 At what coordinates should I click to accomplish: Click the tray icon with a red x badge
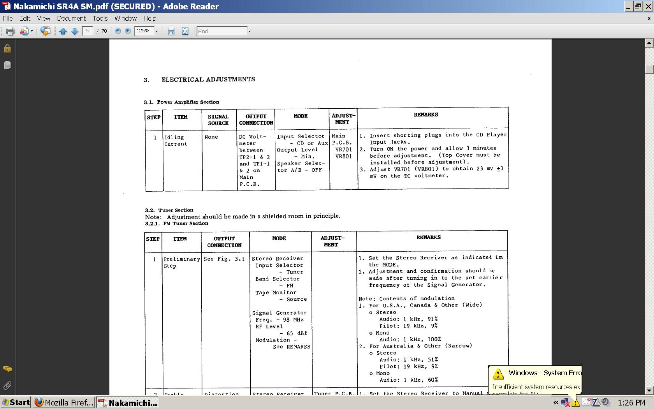(585, 402)
